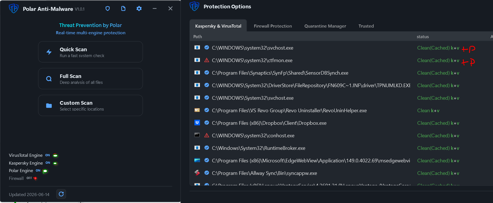Select the Revo Uninstaller program icon
Viewport: 493px width, 203px height.
pyautogui.click(x=197, y=110)
